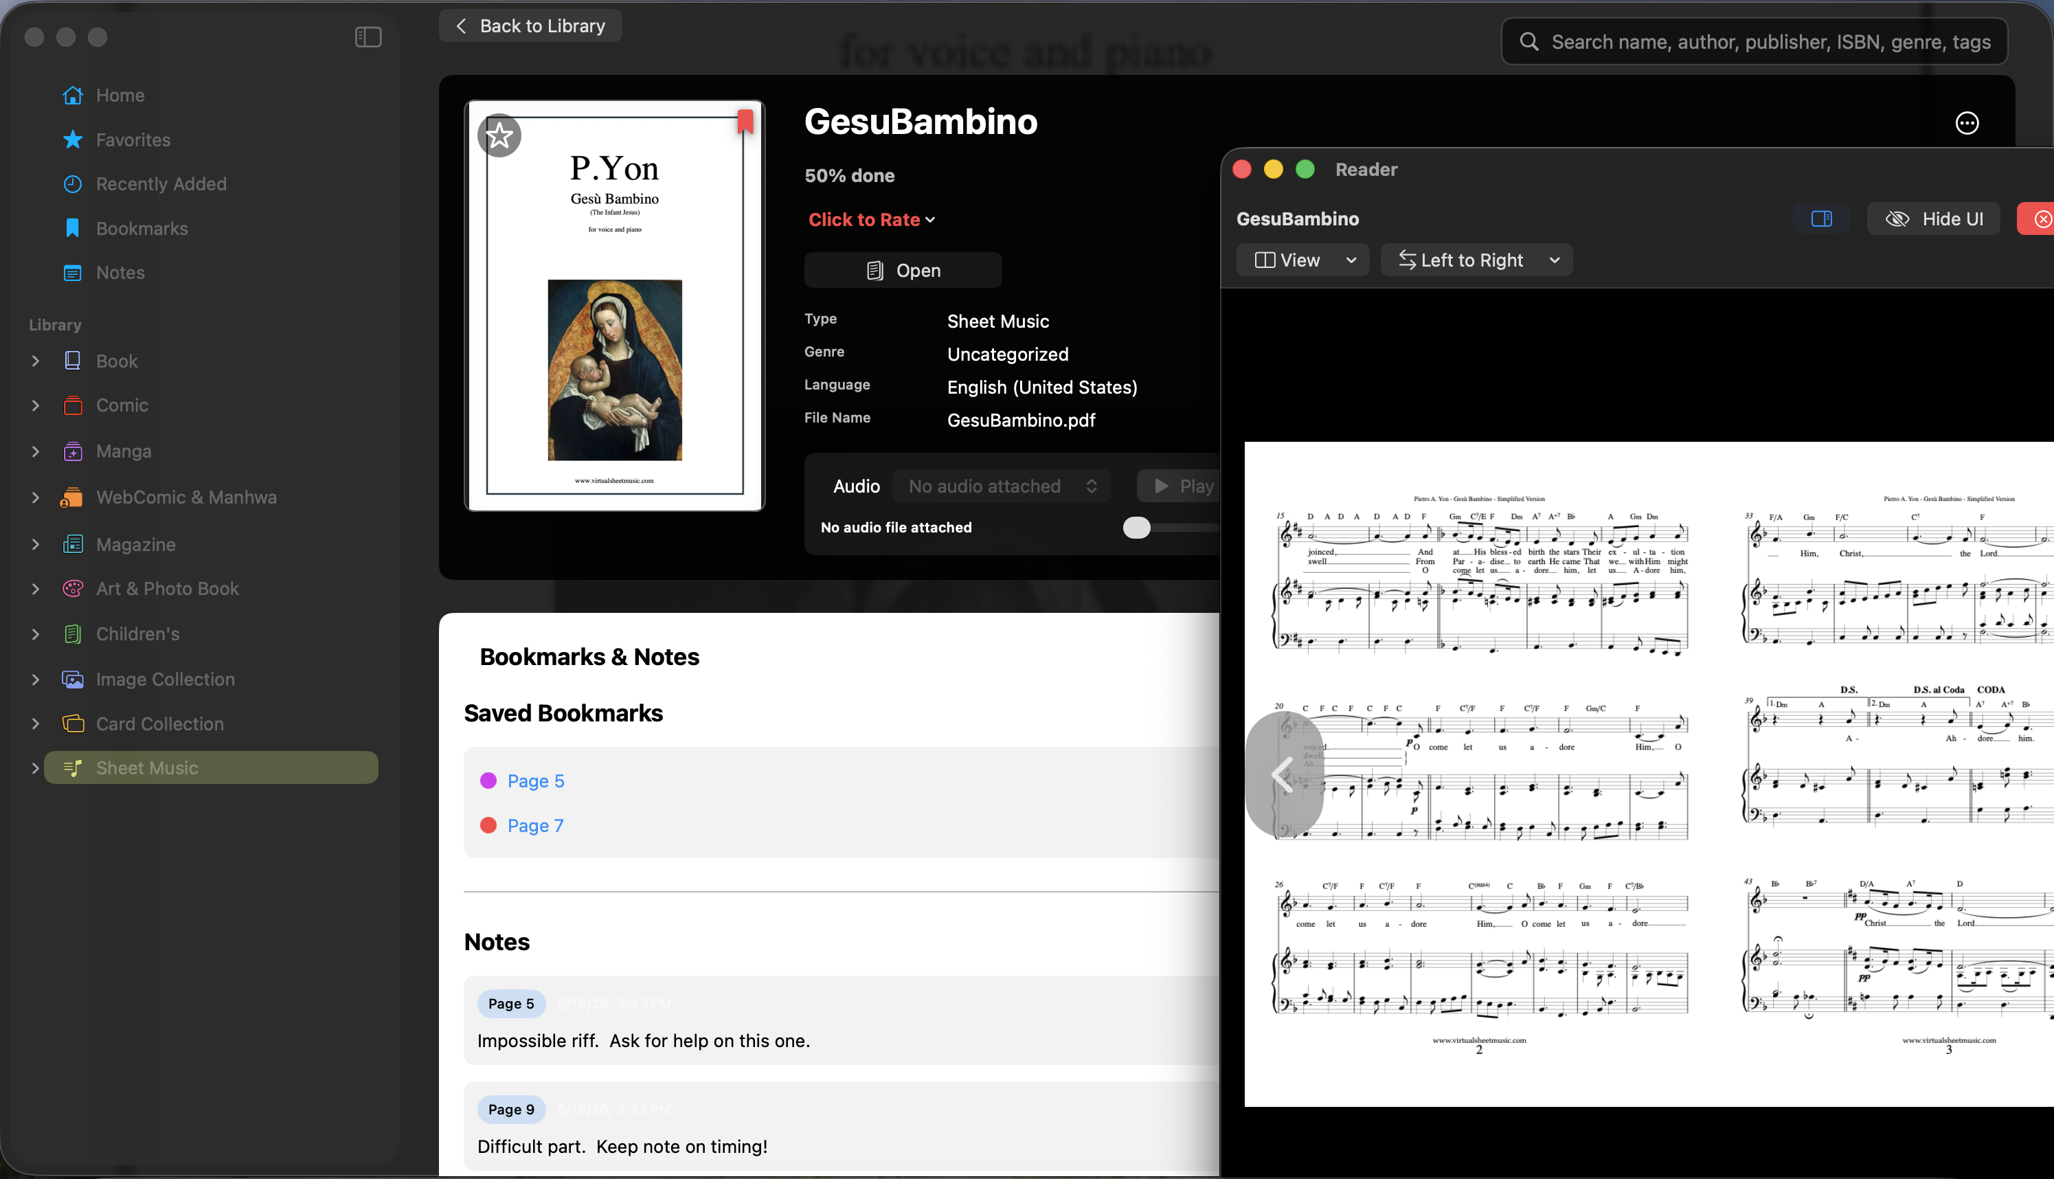Viewport: 2054px width, 1179px height.
Task: Toggle favorite star on GesuBambino cover
Action: [499, 135]
